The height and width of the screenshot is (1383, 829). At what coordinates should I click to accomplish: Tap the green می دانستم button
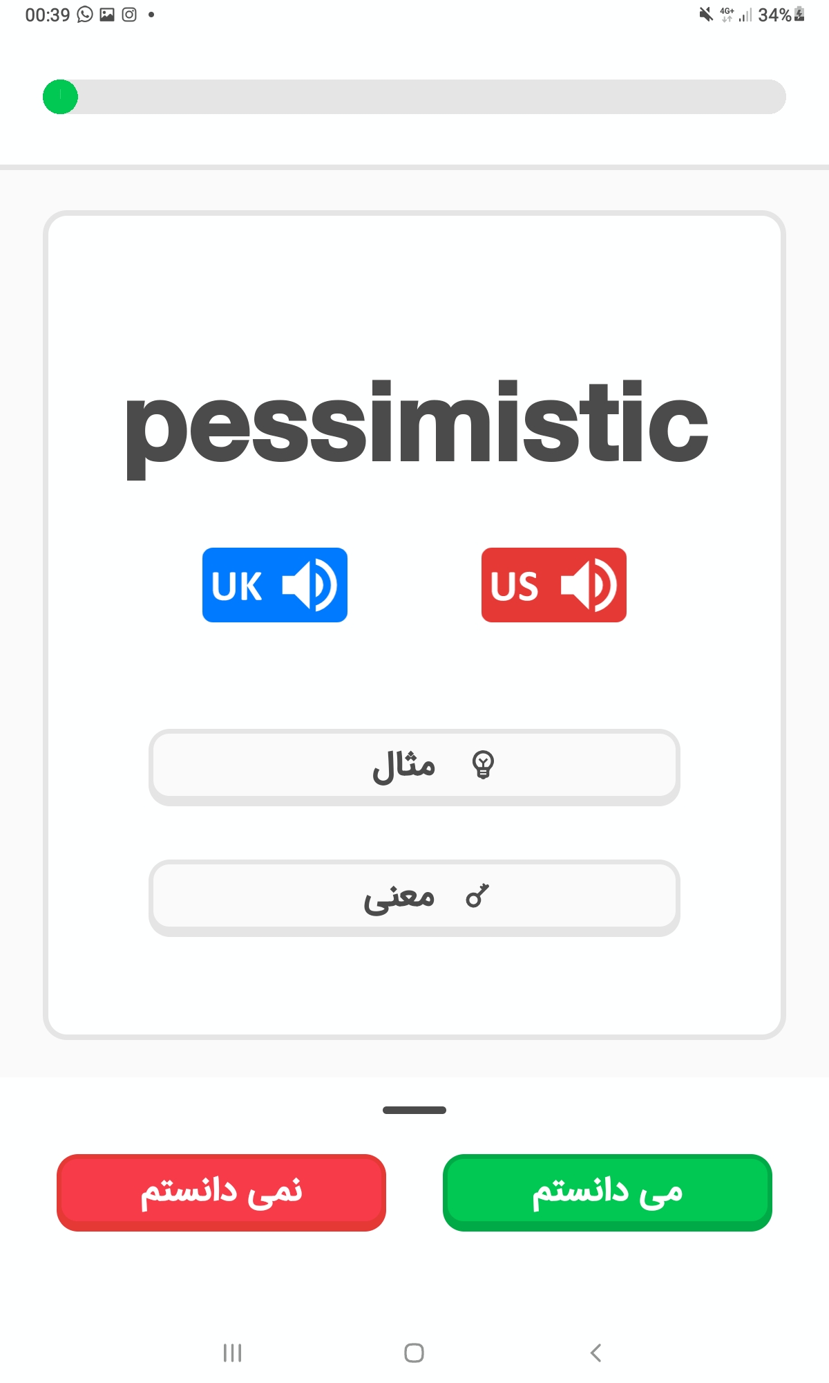click(607, 1192)
